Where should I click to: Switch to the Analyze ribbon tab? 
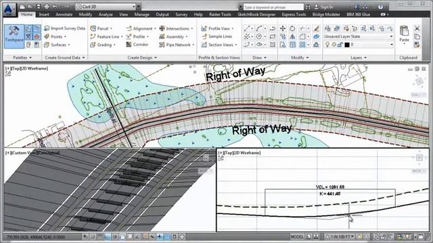click(106, 14)
